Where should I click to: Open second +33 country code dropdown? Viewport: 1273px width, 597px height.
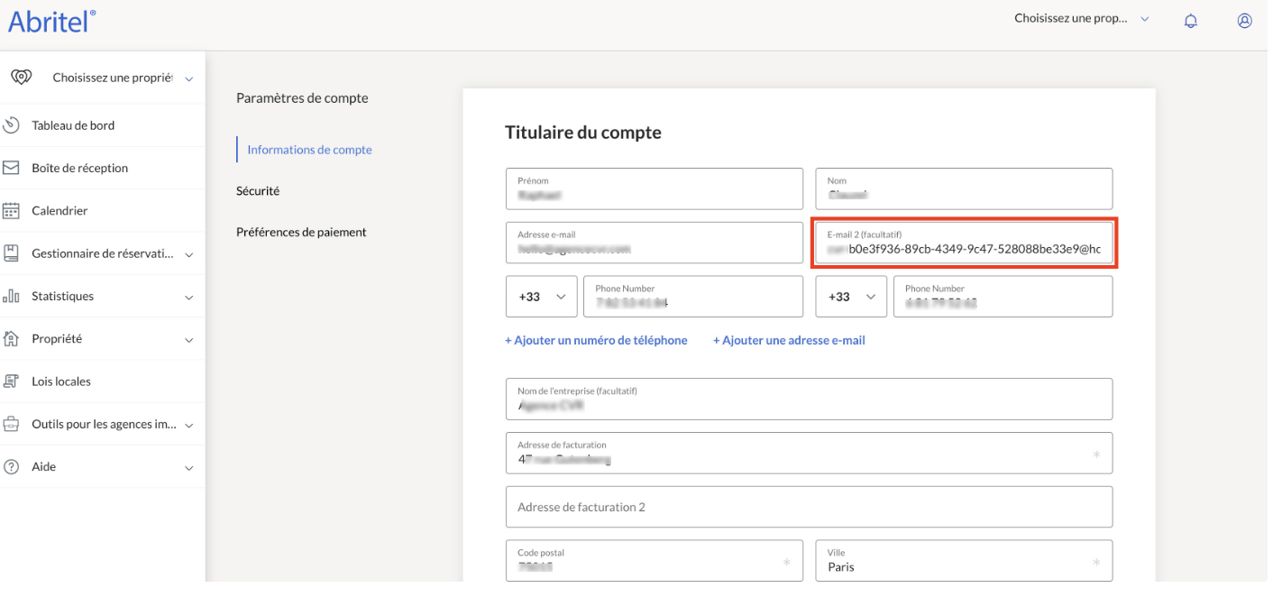tap(852, 297)
